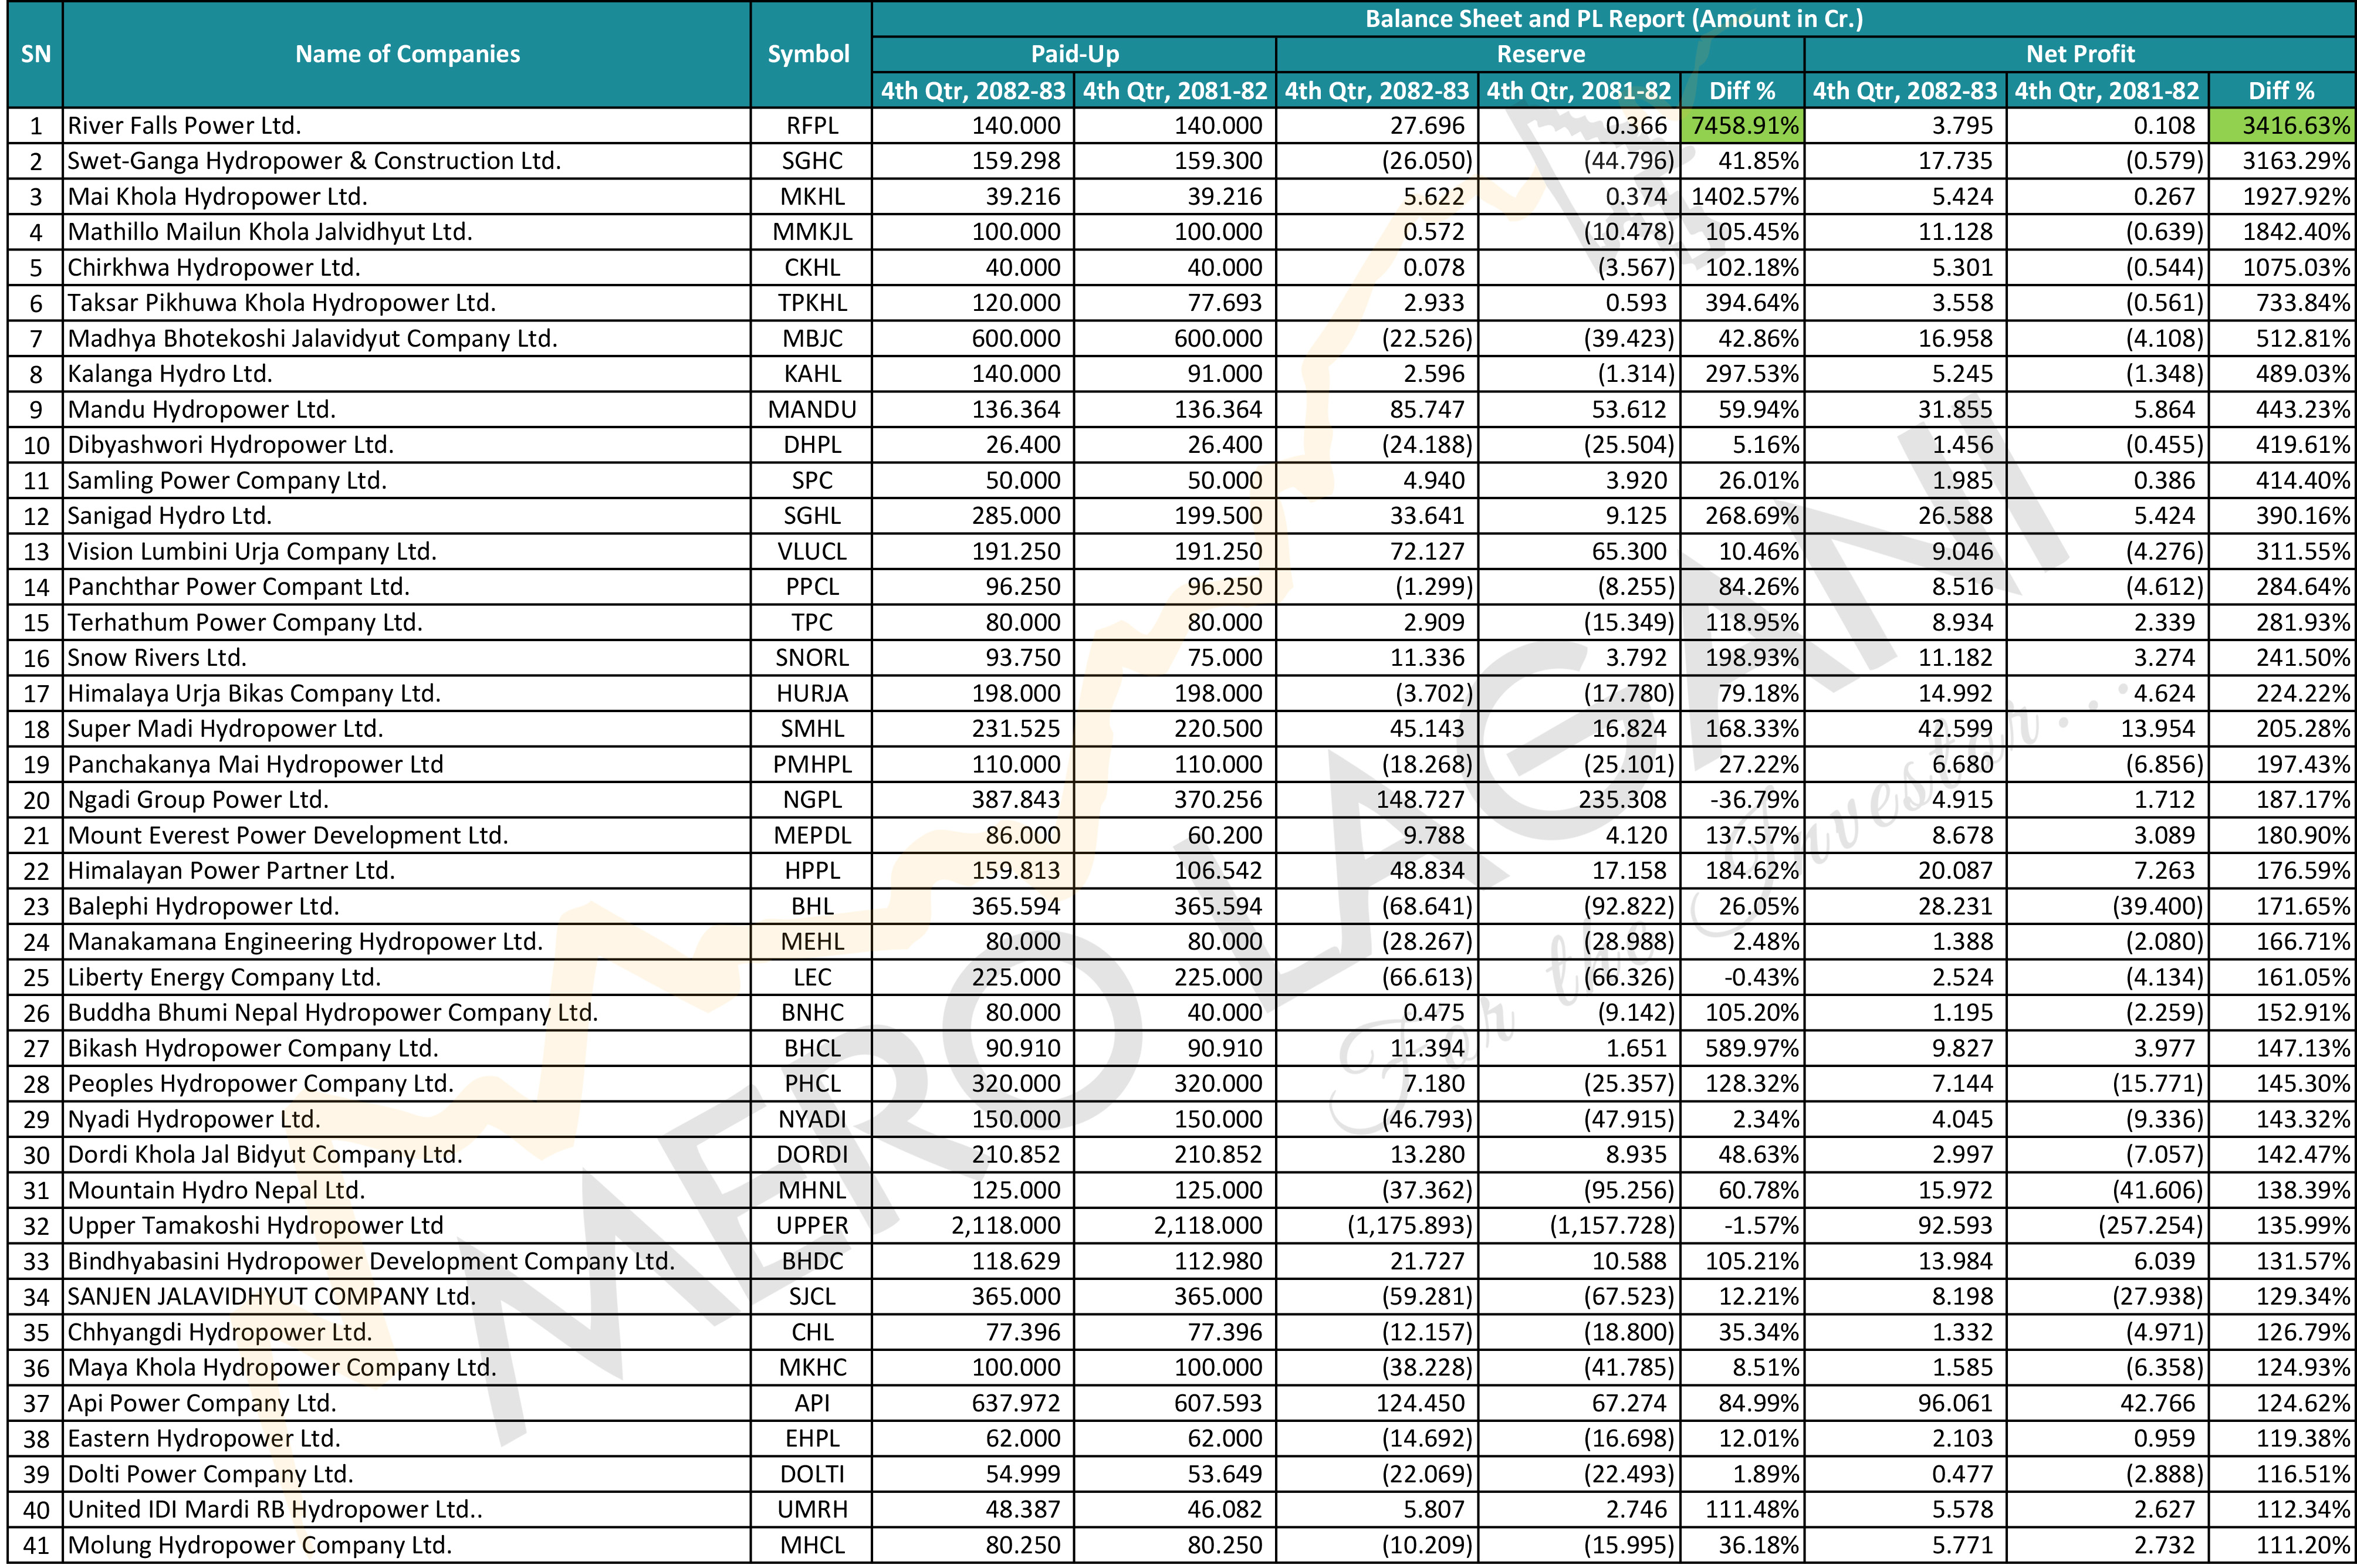Click the symbol "HURJA"
Viewport: 2357px width, 1568px height.
point(812,694)
